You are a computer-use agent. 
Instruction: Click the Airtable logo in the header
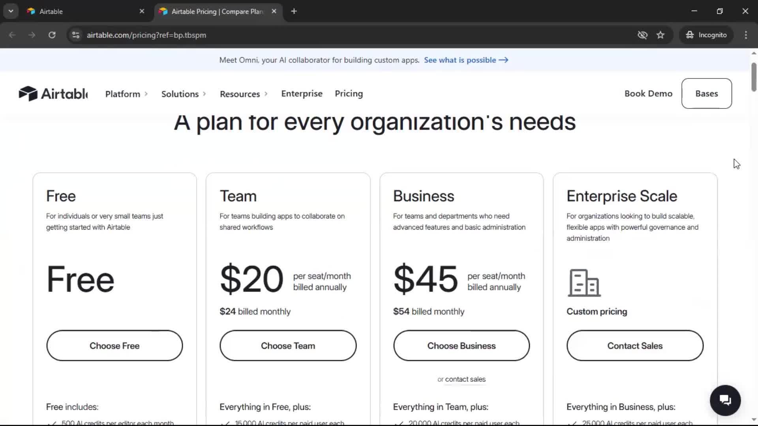(53, 93)
